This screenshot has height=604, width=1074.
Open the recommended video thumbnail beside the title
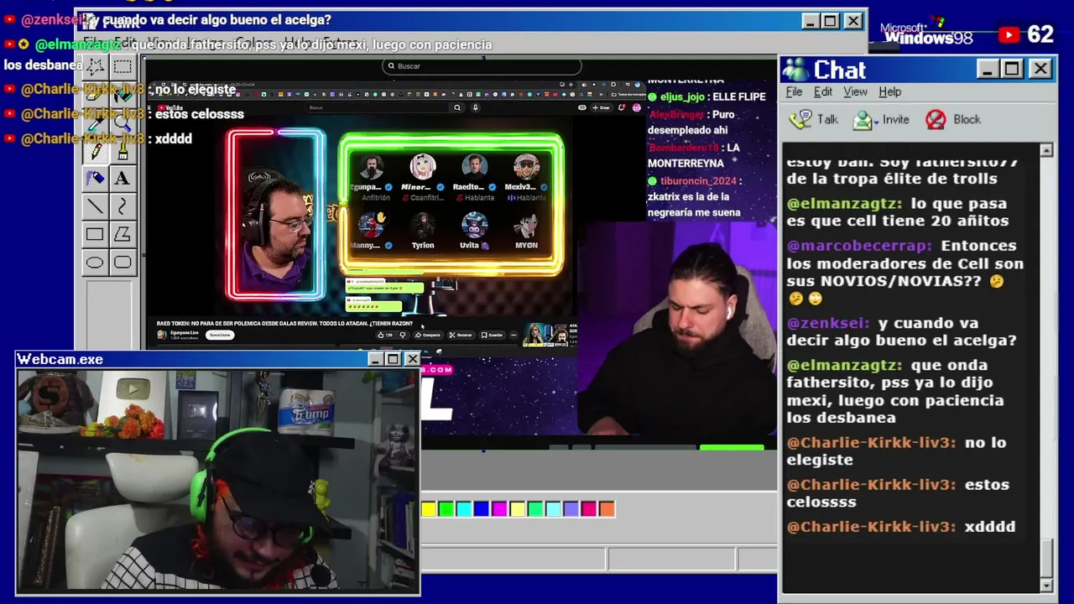click(x=545, y=335)
